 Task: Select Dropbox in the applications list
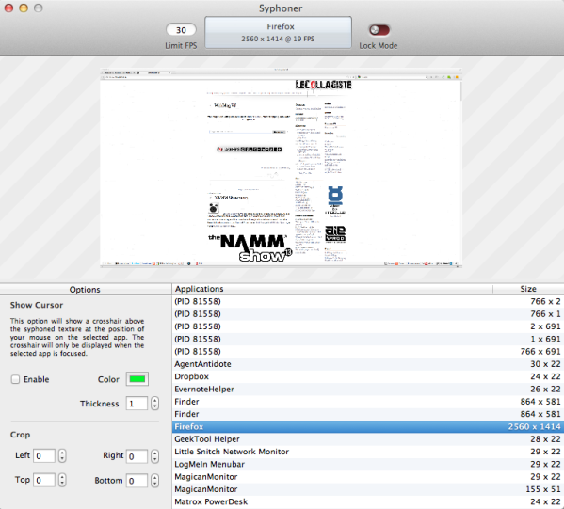[368, 376]
